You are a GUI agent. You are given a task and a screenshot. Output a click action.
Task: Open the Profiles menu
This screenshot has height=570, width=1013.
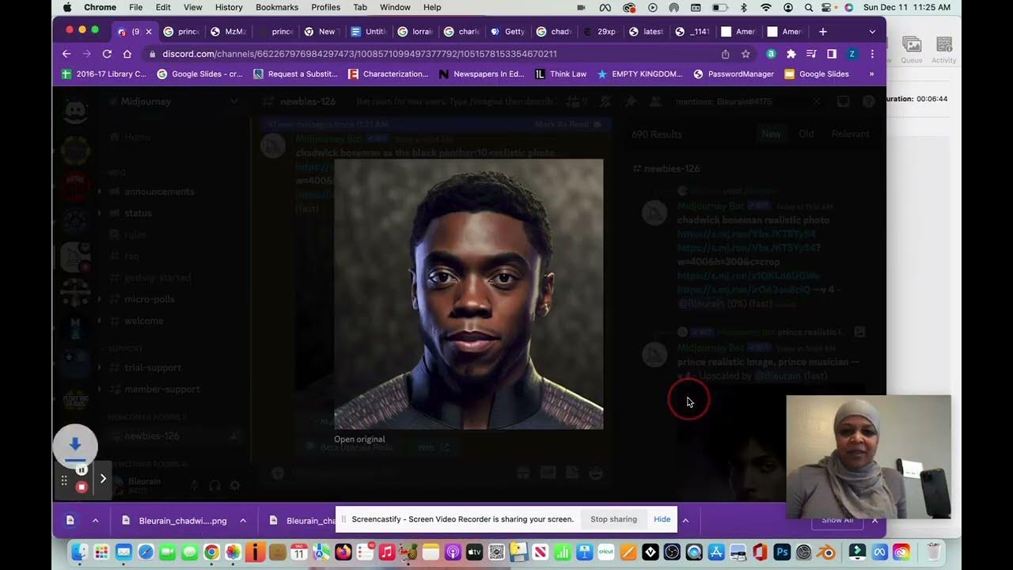coord(325,7)
